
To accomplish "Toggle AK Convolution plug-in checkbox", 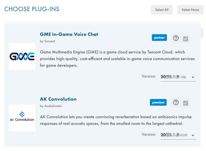I will [x=186, y=103].
